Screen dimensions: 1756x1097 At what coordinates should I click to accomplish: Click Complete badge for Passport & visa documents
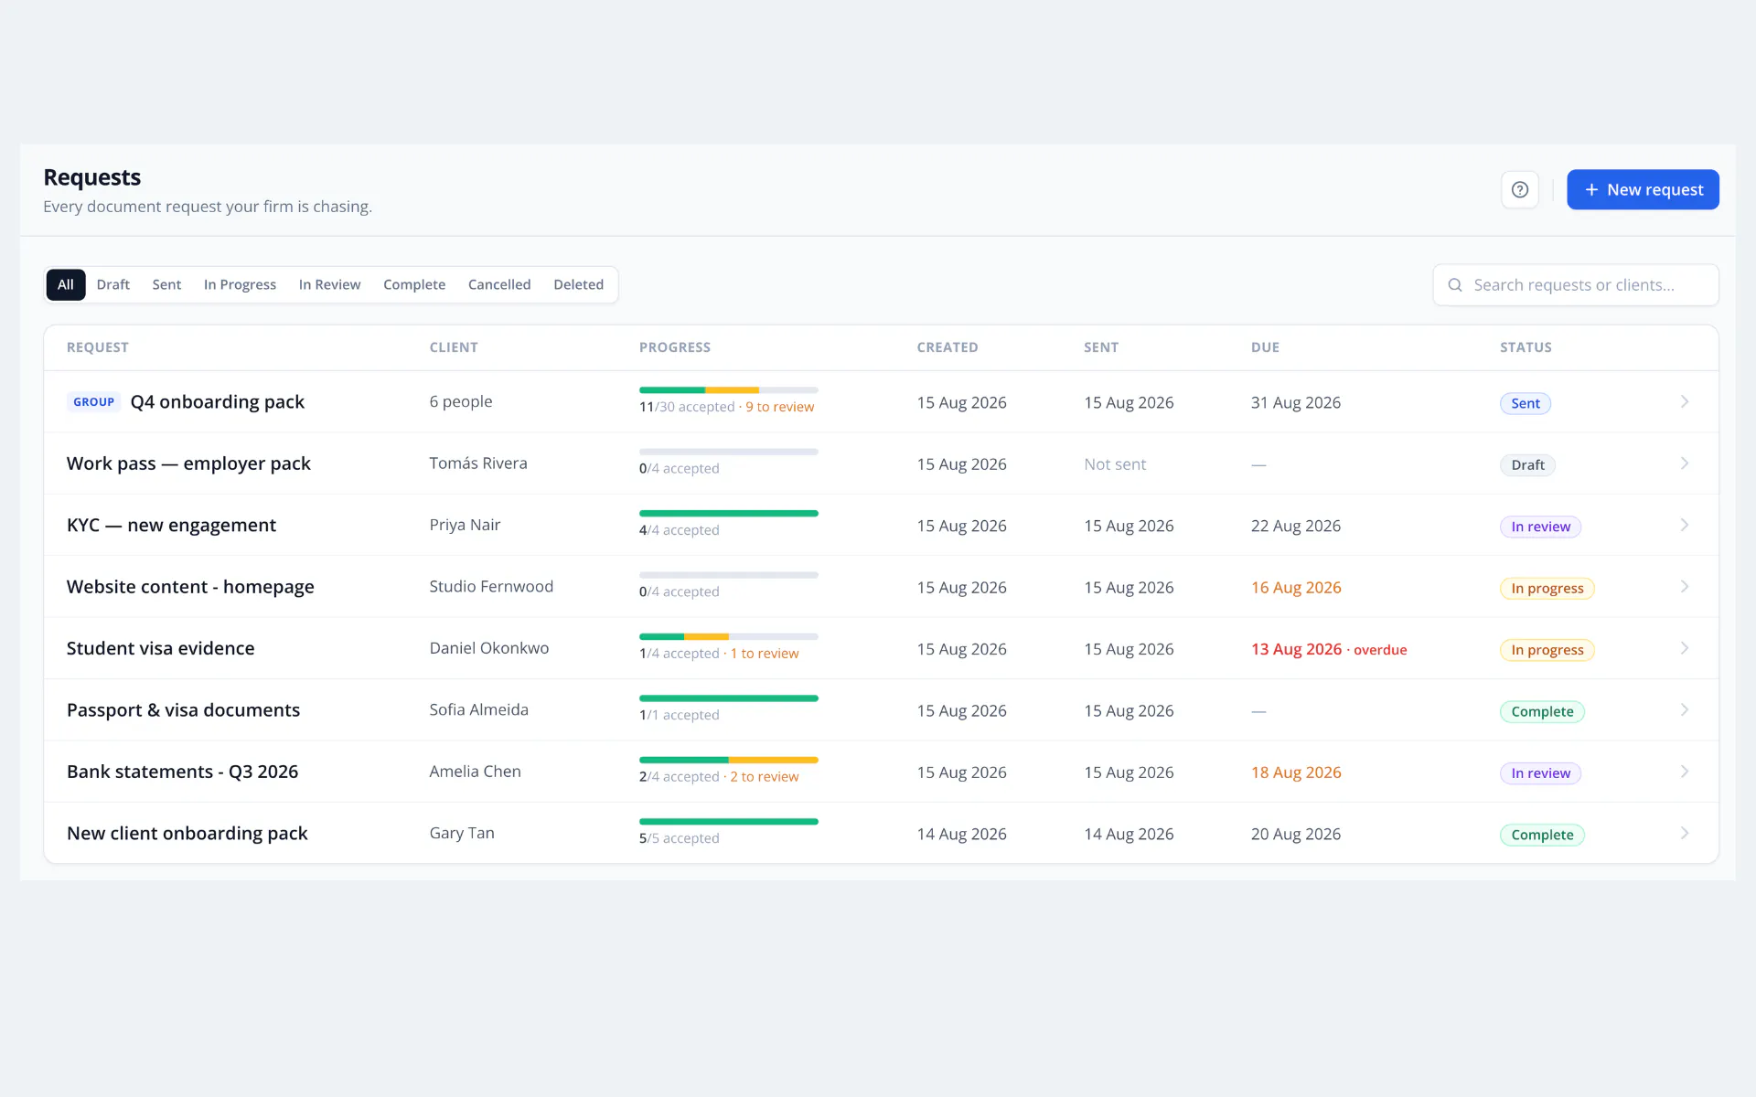click(1542, 711)
